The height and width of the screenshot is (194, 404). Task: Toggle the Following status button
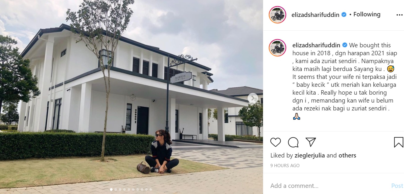367,14
